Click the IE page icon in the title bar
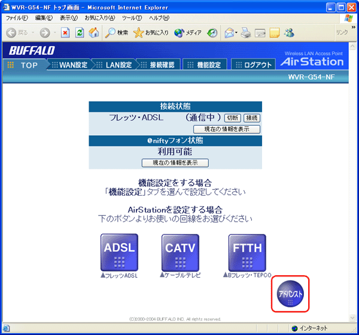The image size is (359, 335). click(x=6, y=7)
